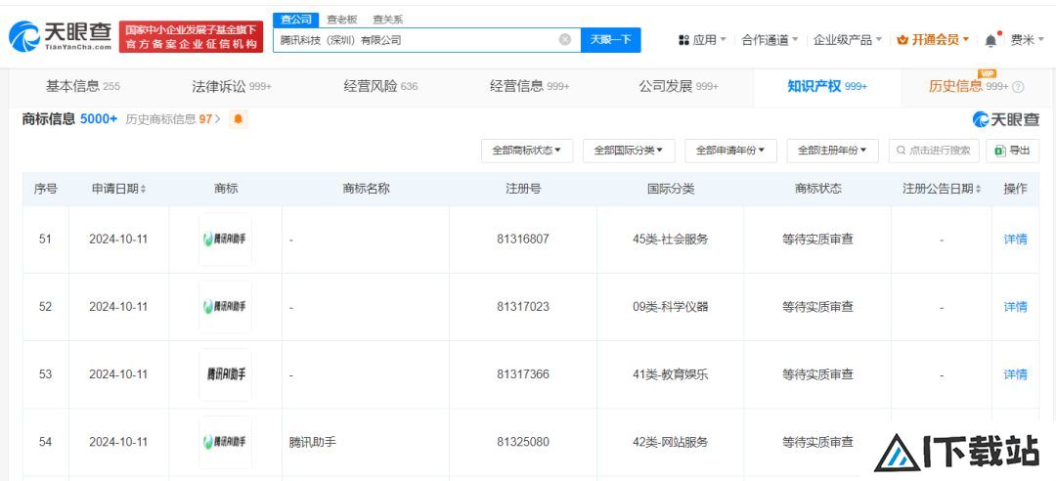The height and width of the screenshot is (481, 1056).
Task: Open the 历史信息 VIP tab
Action: 968,86
